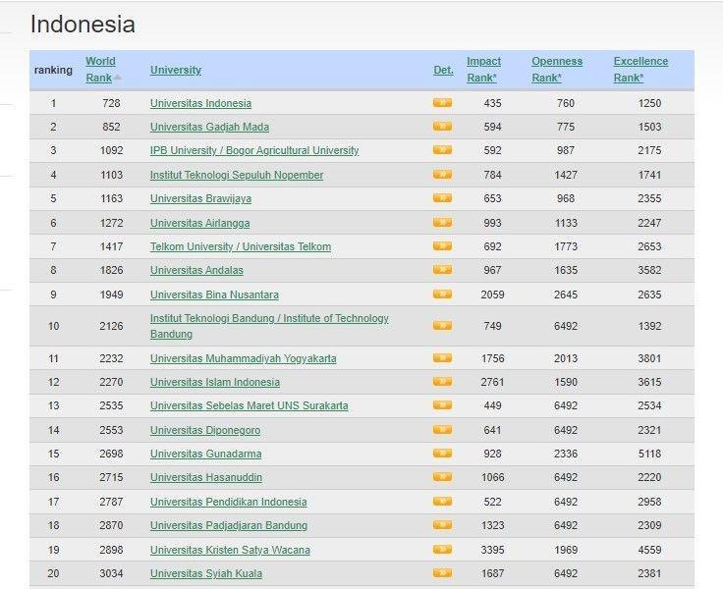Open details icon for Telkom University

tap(442, 246)
